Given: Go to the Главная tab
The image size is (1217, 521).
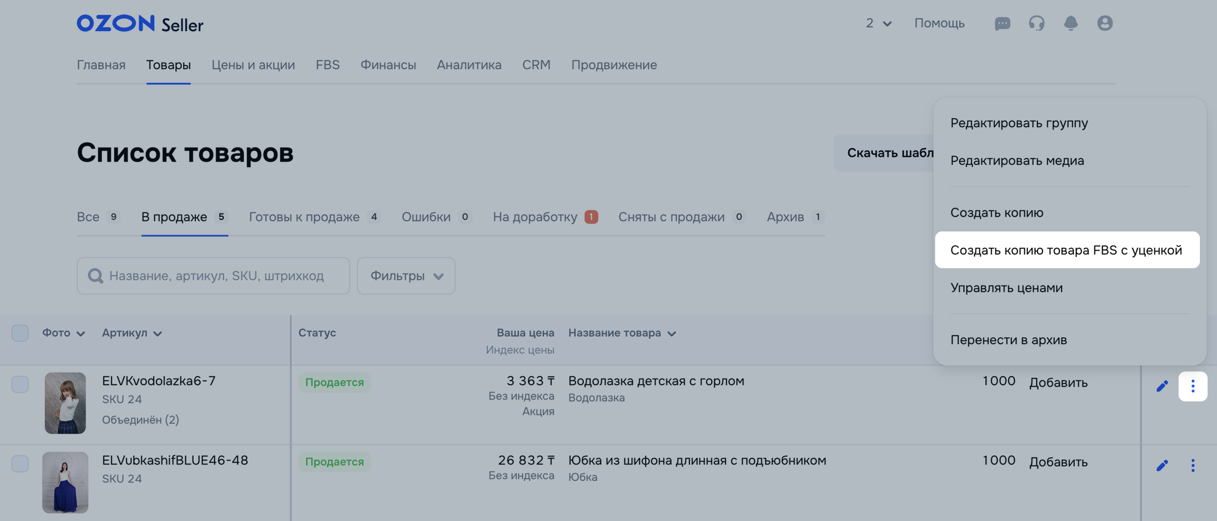Looking at the screenshot, I should (x=101, y=65).
